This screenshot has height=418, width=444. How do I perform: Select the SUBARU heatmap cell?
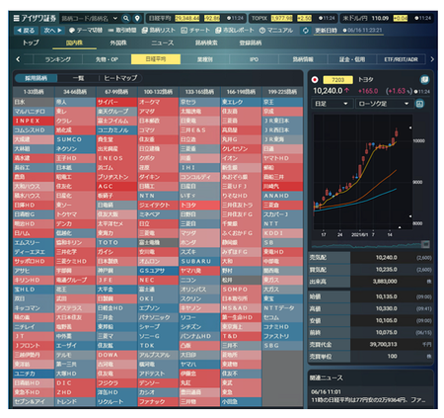pyautogui.click(x=199, y=262)
